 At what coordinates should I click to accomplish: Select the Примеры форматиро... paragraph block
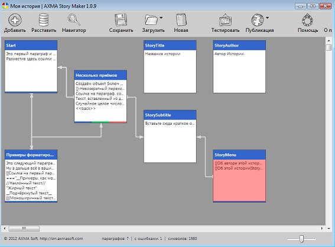(31, 176)
